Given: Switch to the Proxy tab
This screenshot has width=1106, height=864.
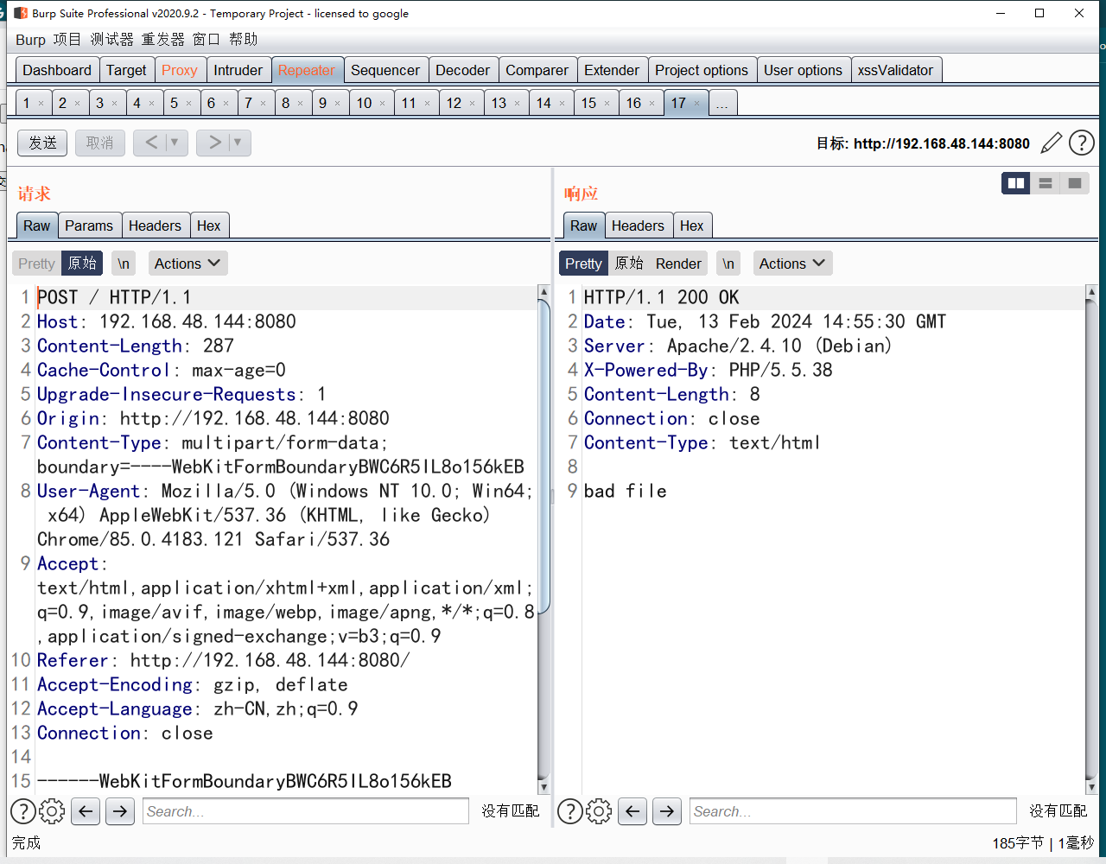Looking at the screenshot, I should (180, 70).
